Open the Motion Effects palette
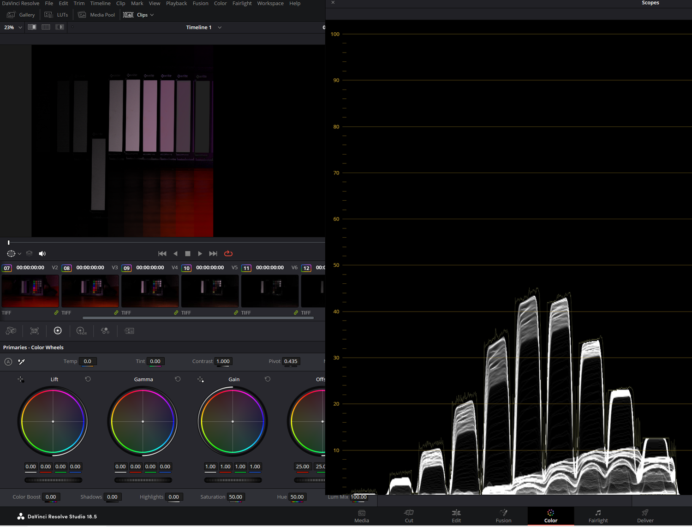692x527 pixels. [129, 331]
